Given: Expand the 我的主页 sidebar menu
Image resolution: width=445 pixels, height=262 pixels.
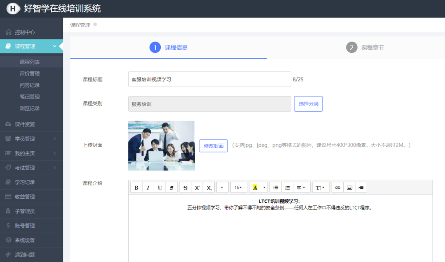Looking at the screenshot, I should 31,153.
